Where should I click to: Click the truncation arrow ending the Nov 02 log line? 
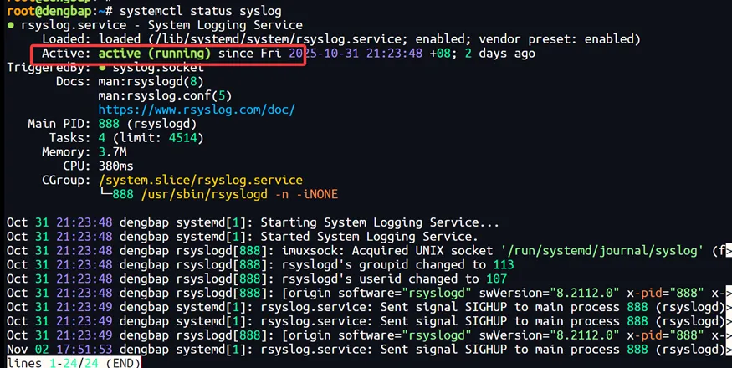pos(726,349)
